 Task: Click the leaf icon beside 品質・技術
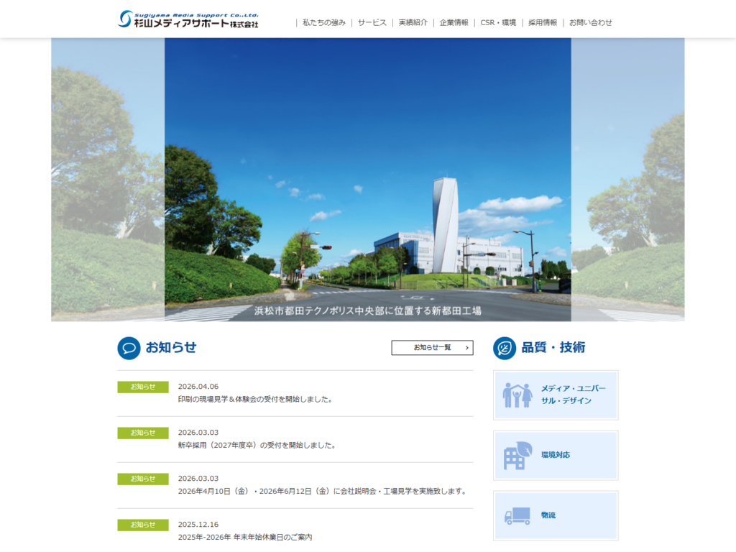[505, 348]
